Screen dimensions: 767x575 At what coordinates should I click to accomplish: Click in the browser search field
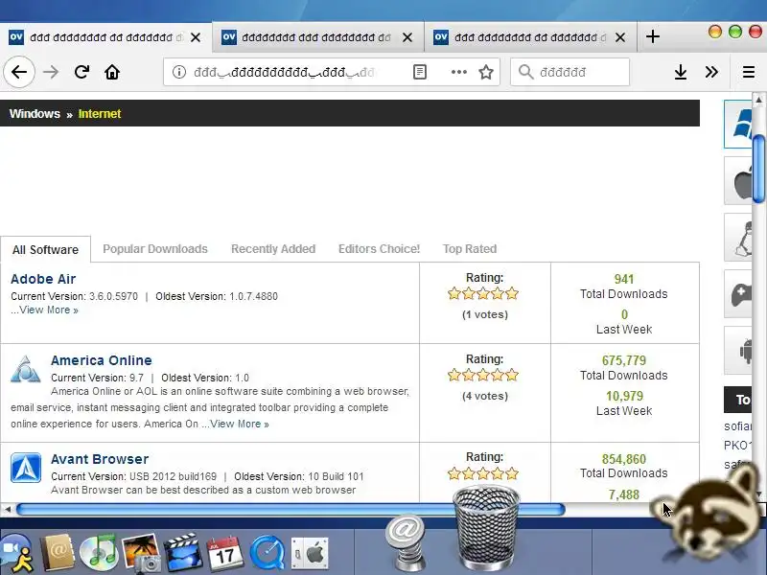(x=569, y=73)
